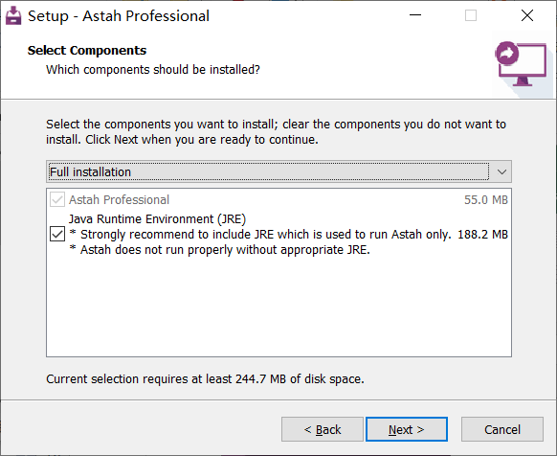Screen dimensions: 557x456
Task: Click the 188.2 MB size value
Action: coord(482,235)
